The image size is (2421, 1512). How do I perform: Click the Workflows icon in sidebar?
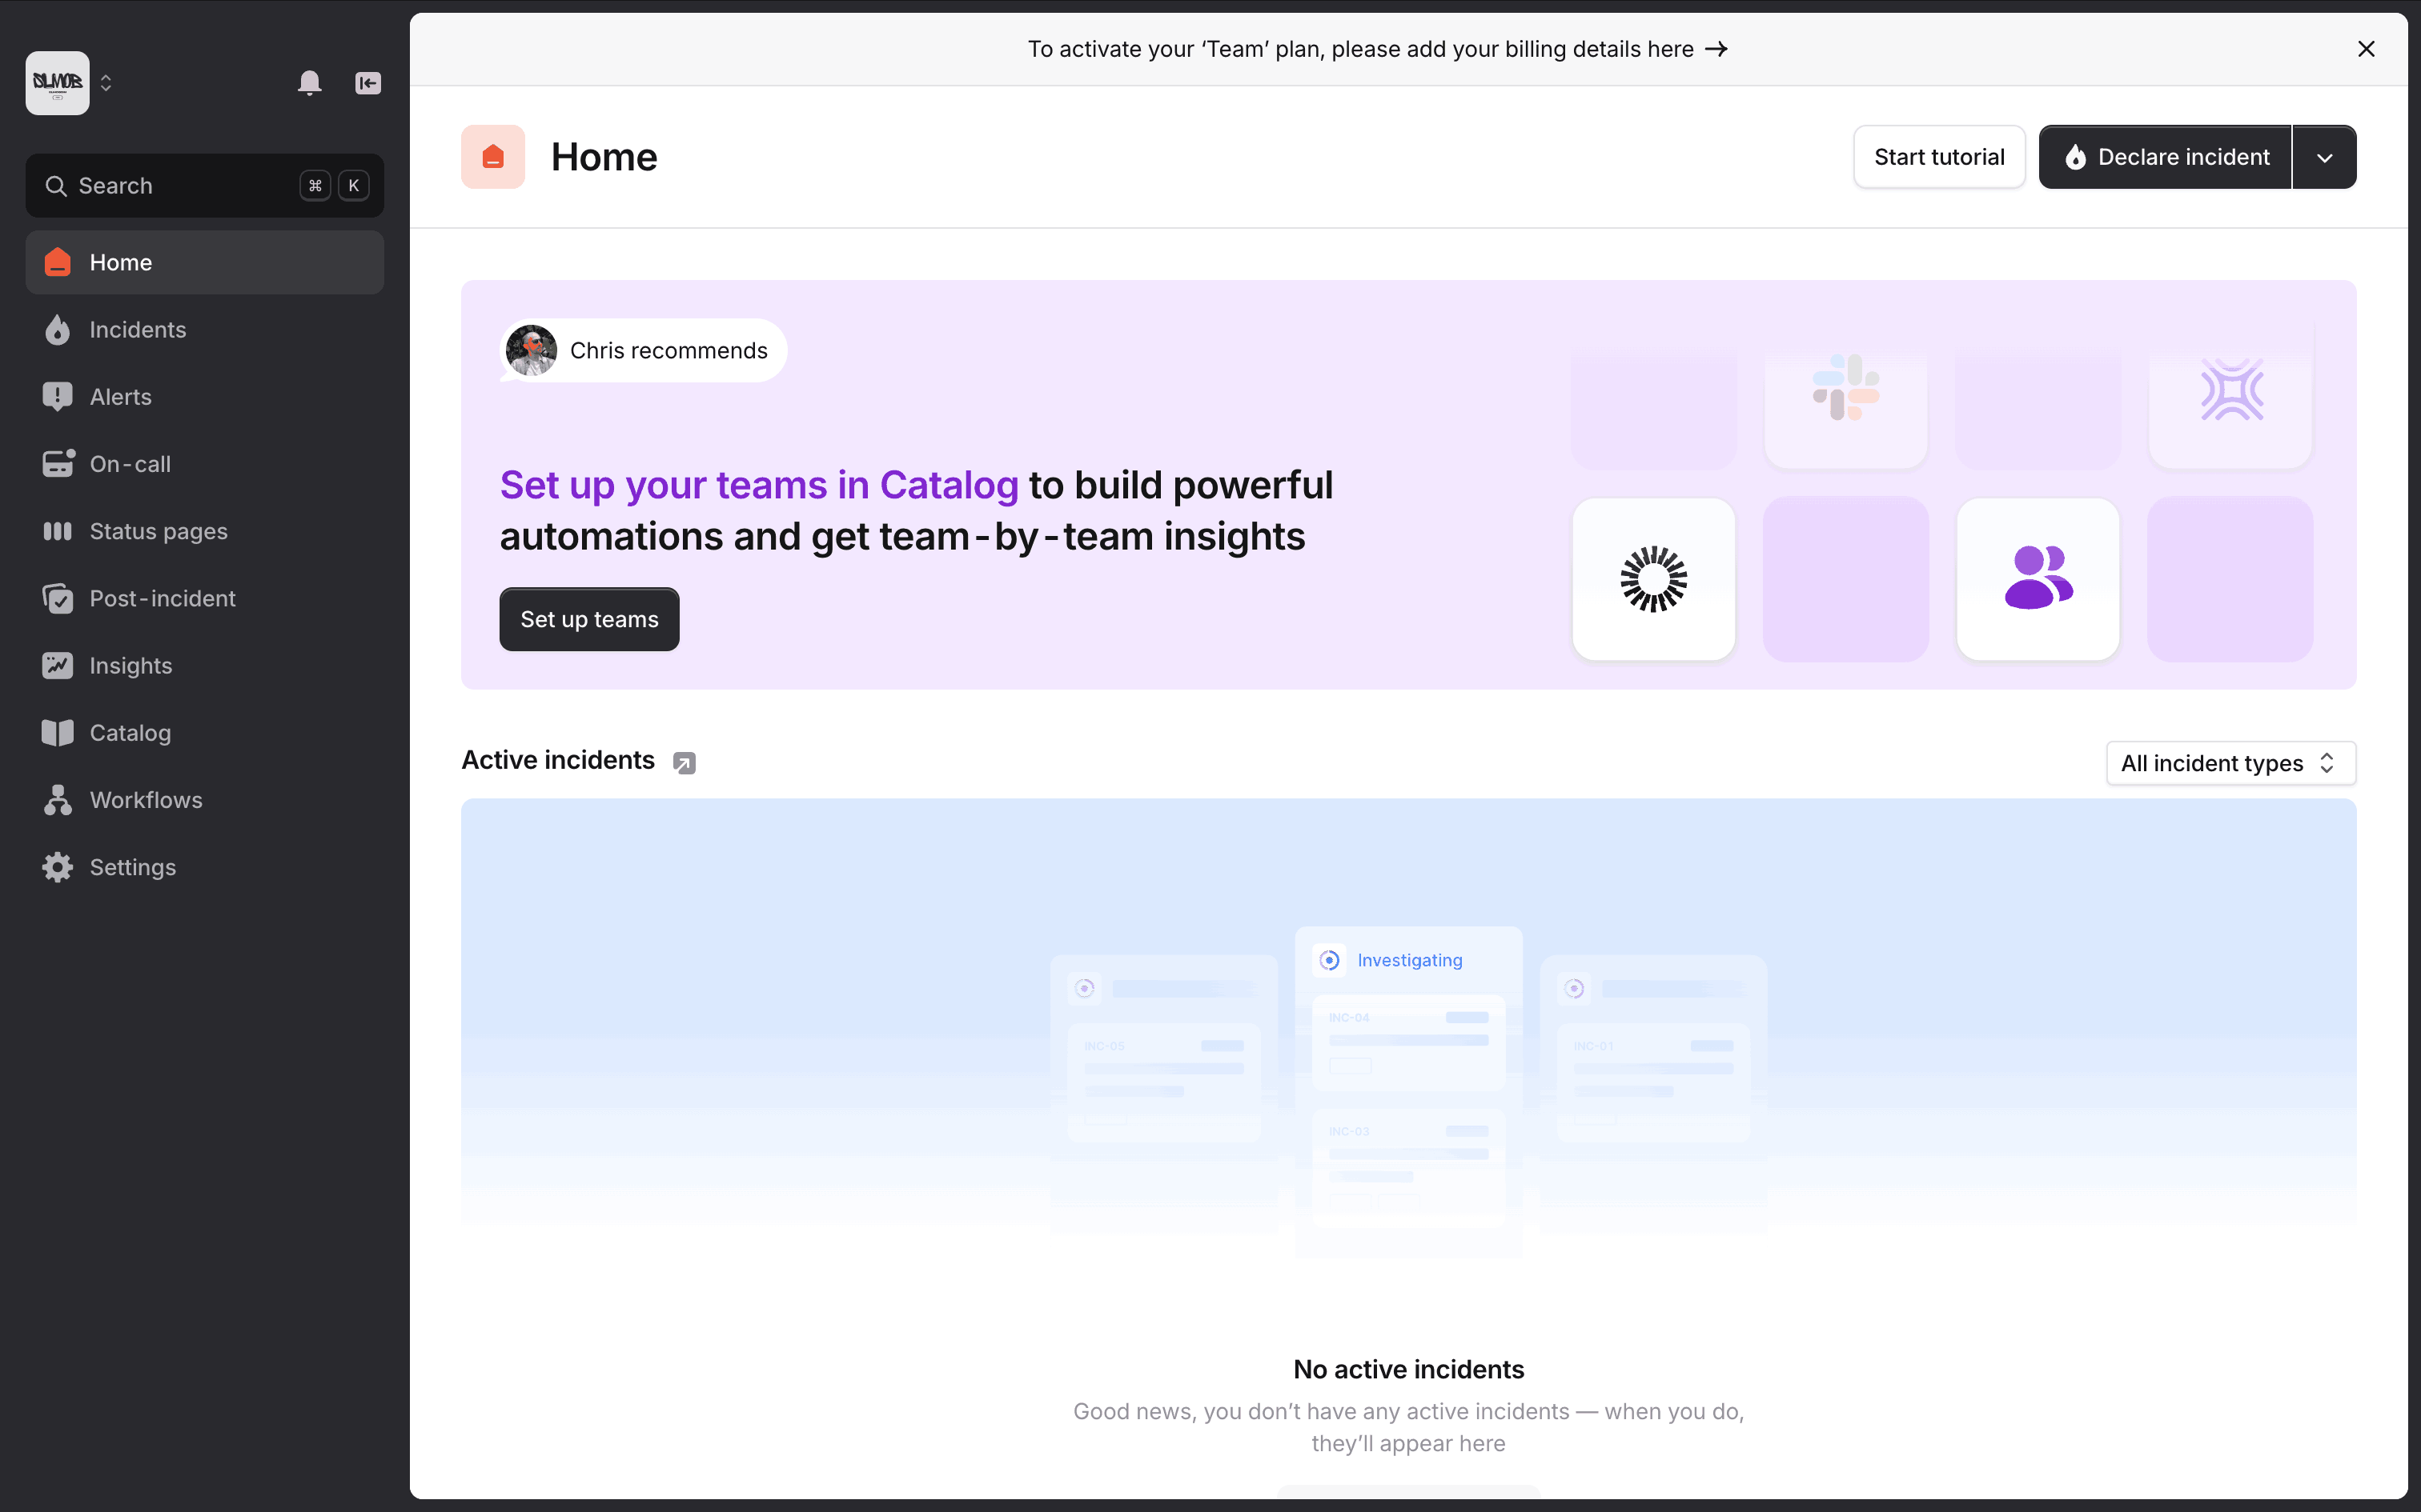58,800
